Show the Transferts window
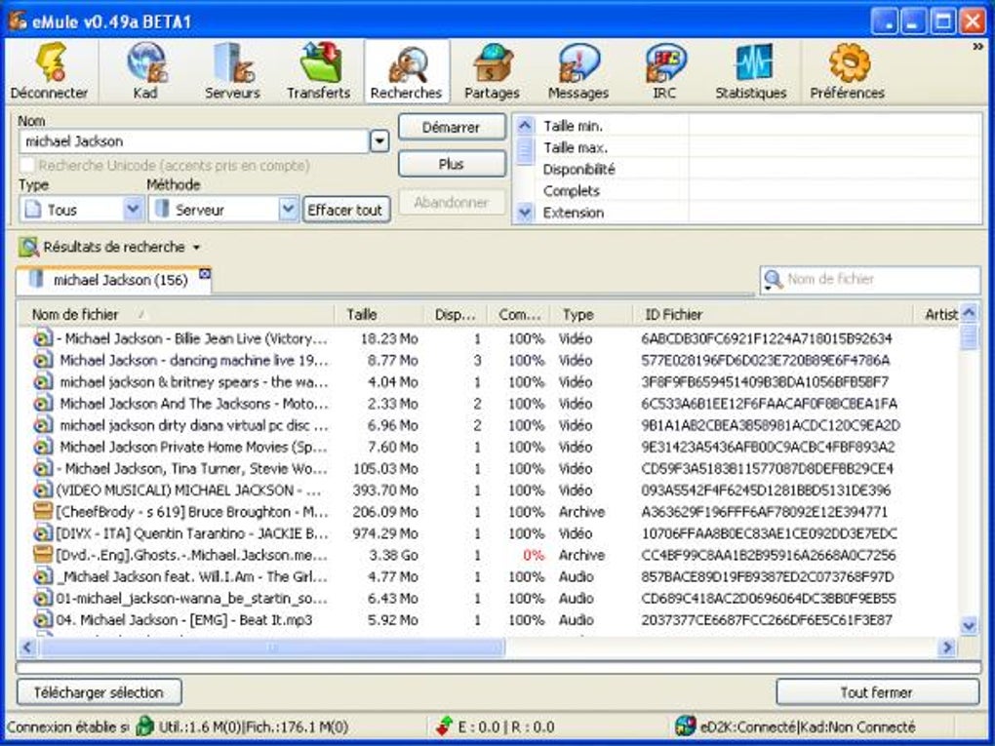This screenshot has width=995, height=746. pos(319,71)
